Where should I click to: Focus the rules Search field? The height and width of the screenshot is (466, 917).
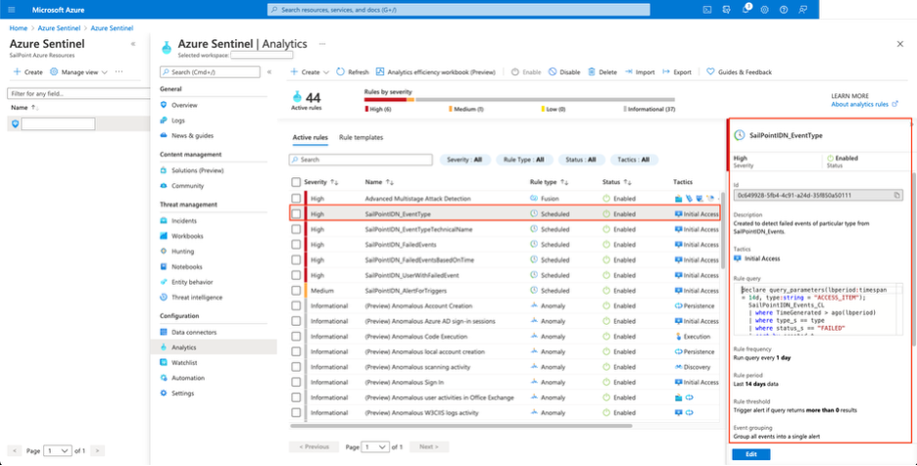tap(361, 160)
